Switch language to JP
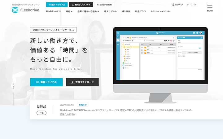 point(188,5)
